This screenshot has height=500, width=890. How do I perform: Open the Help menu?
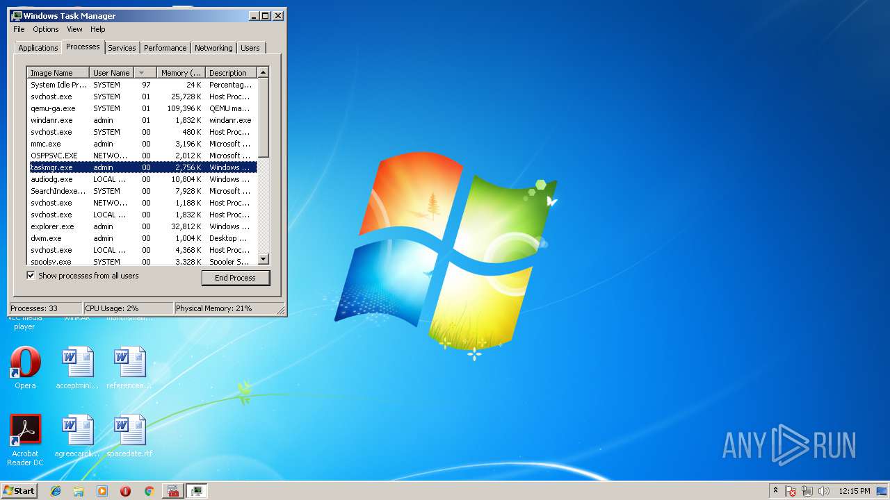98,29
